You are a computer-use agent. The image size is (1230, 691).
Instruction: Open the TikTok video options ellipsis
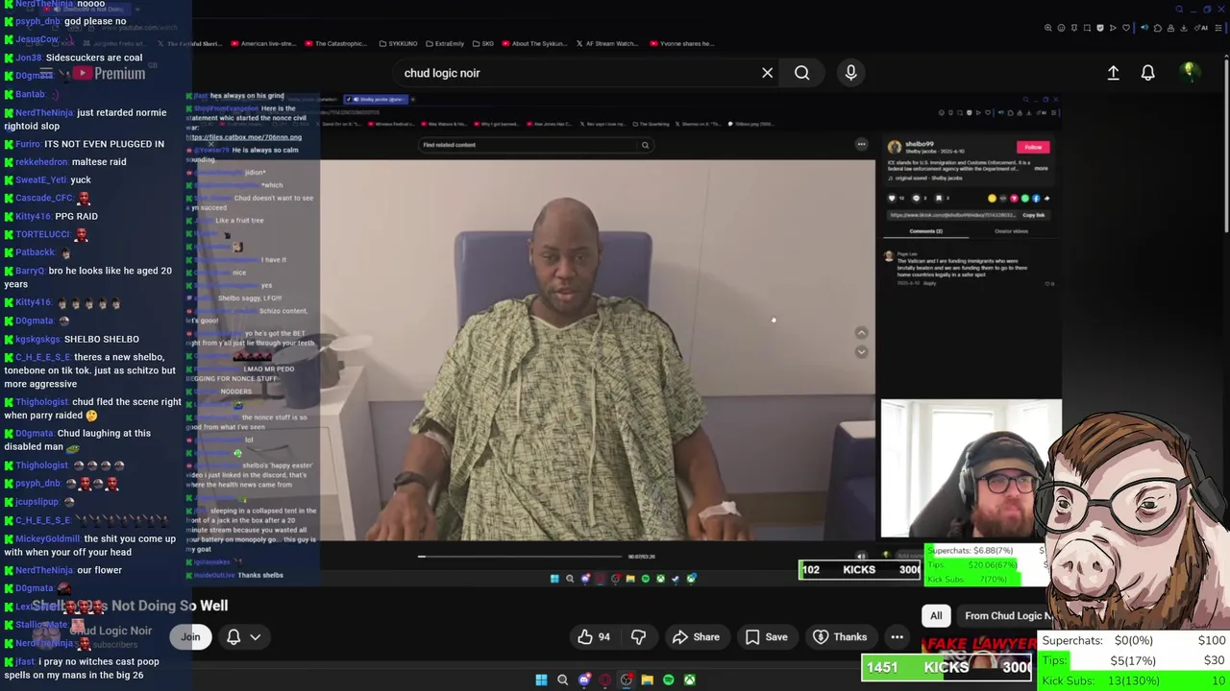(x=861, y=145)
